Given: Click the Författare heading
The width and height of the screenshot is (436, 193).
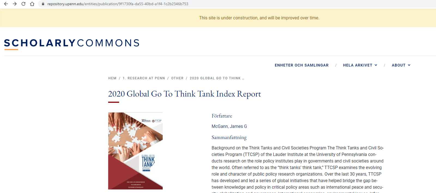Looking at the screenshot, I should pos(222,116).
